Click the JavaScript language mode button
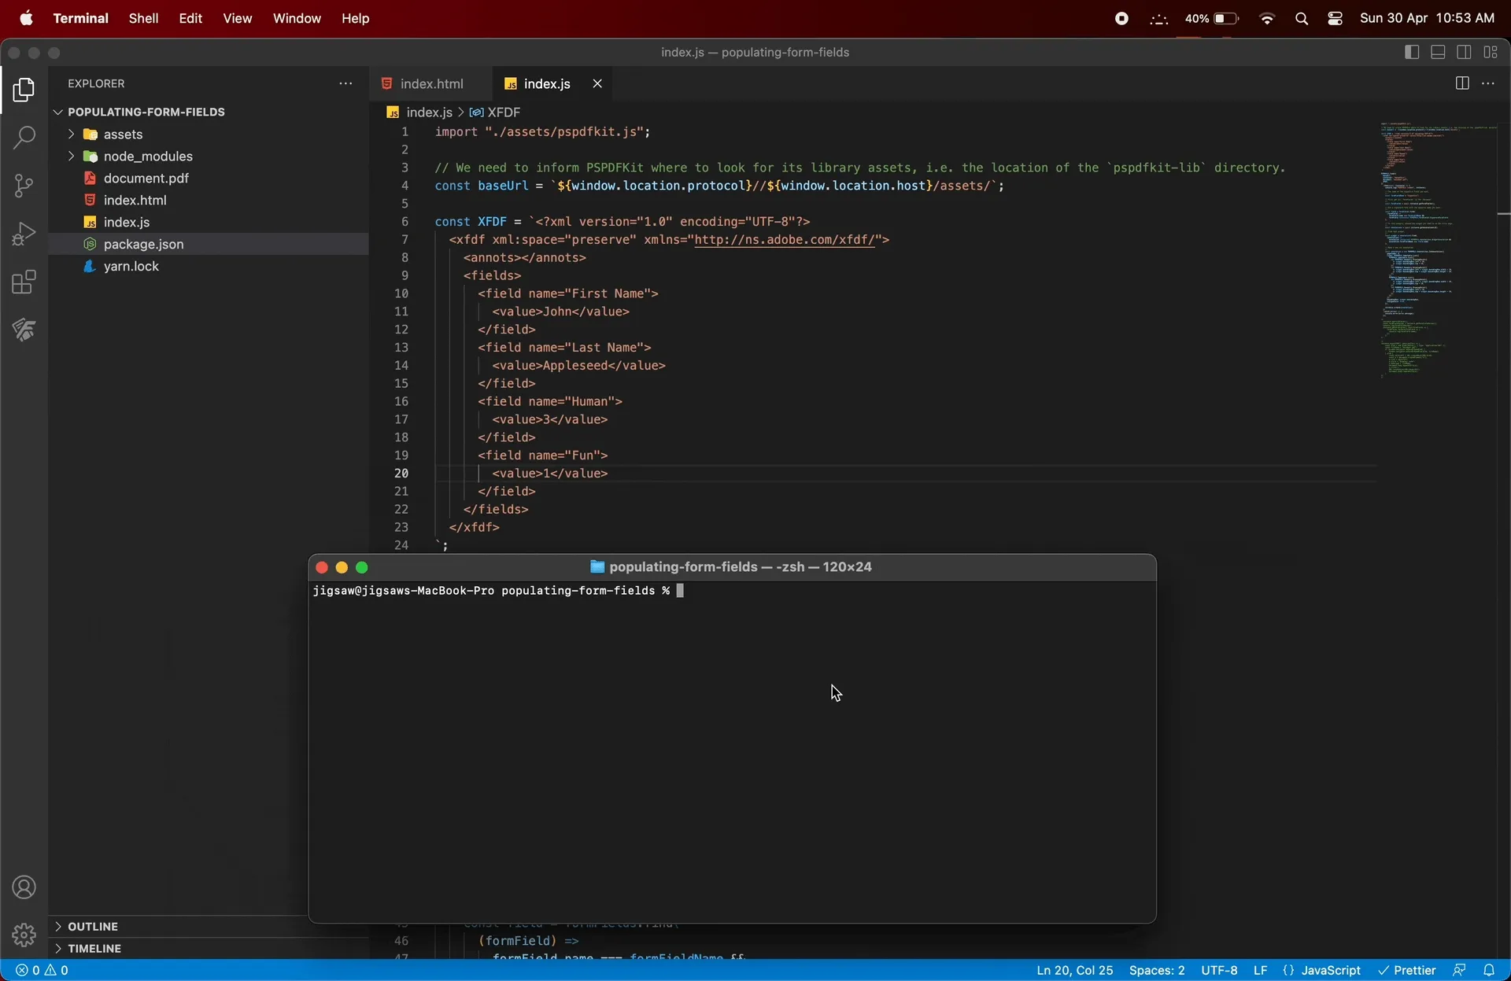1511x981 pixels. point(1330,970)
